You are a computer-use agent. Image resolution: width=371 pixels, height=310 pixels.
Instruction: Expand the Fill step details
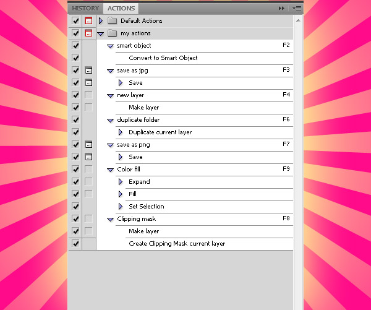pyautogui.click(x=121, y=194)
